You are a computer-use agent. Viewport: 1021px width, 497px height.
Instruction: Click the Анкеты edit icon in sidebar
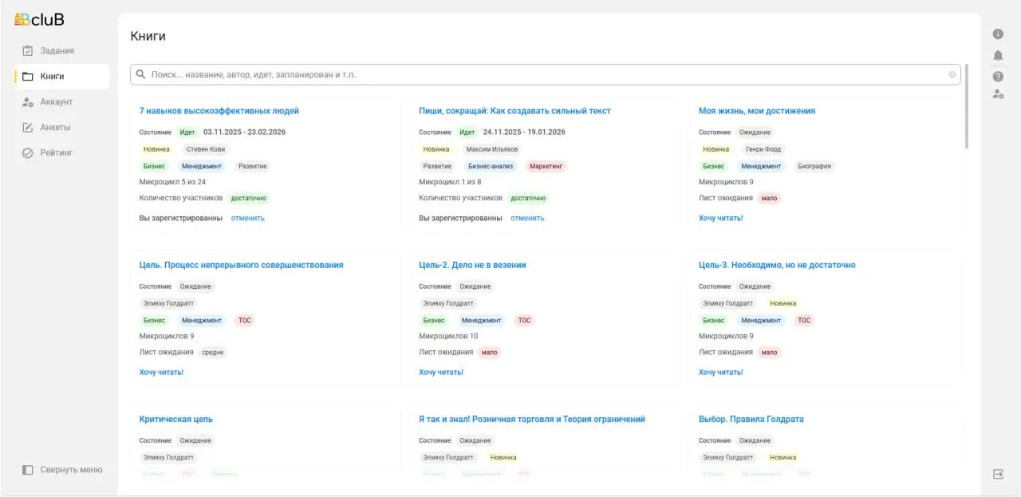[28, 128]
